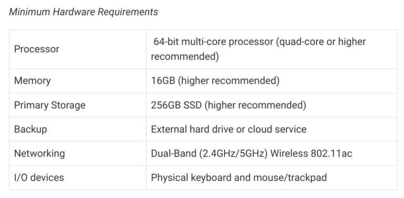Click the word cloud in Backup row
This screenshot has height=198, width=404.
(260, 129)
